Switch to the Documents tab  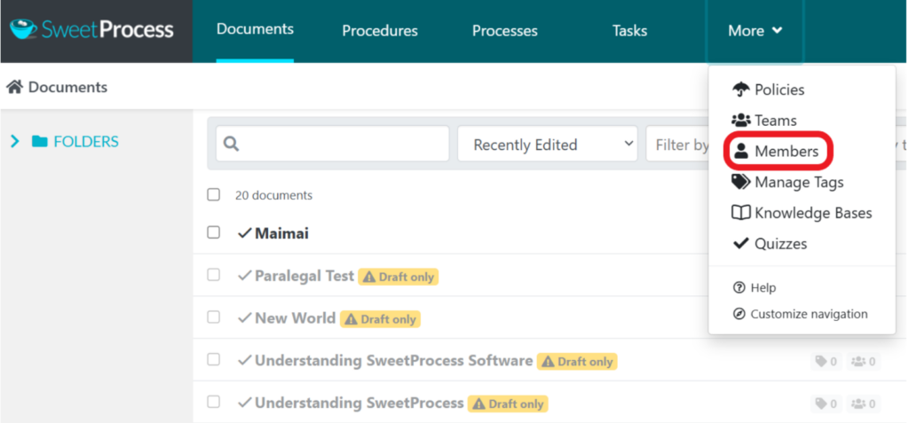(255, 29)
